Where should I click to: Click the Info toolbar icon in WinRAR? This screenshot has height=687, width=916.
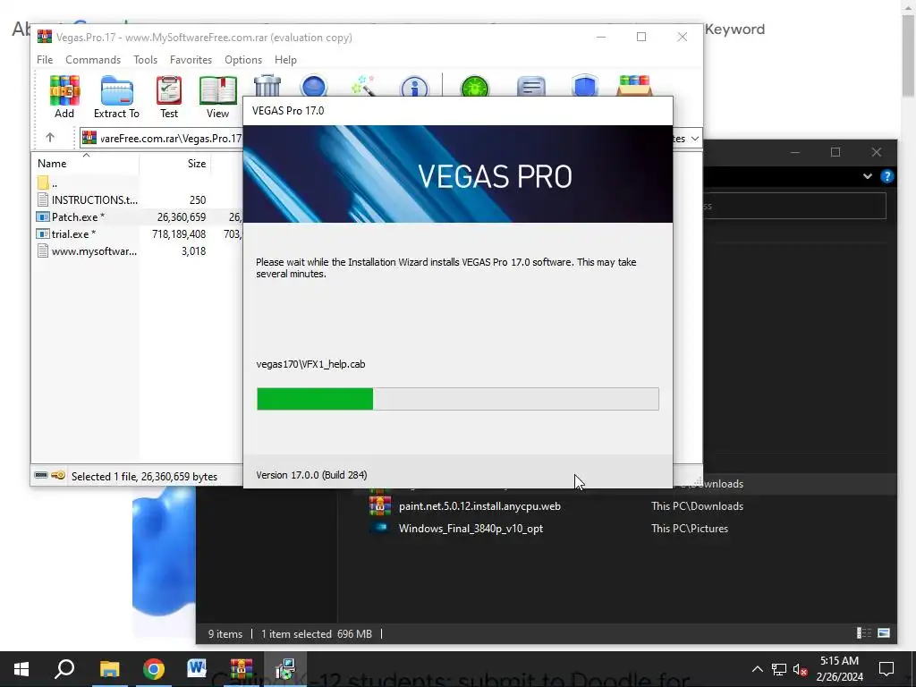point(414,86)
